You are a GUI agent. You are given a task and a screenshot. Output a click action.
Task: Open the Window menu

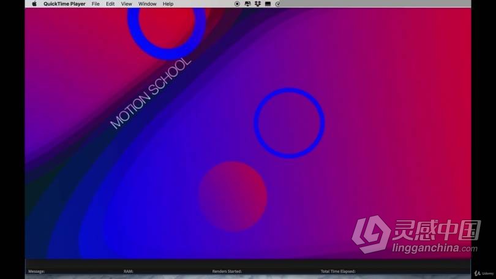click(x=147, y=4)
